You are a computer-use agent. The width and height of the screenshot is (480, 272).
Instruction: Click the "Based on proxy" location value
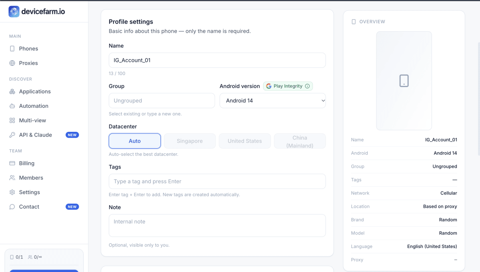(x=440, y=206)
